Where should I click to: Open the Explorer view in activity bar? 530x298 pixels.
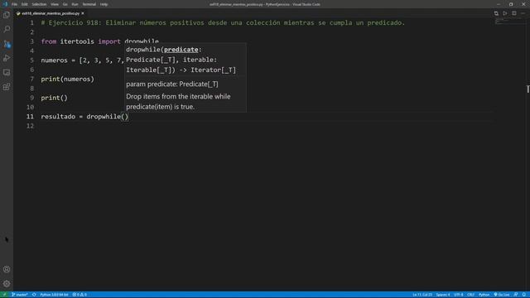pos(7,15)
